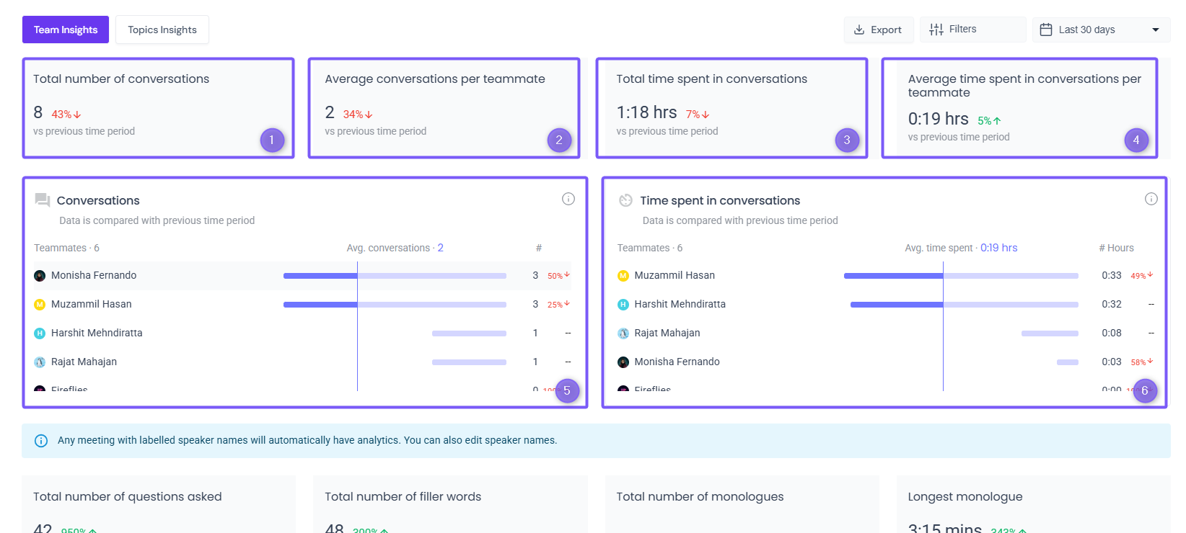Click numbered marker 4 on average time card
The height and width of the screenshot is (533, 1186).
coord(1136,140)
